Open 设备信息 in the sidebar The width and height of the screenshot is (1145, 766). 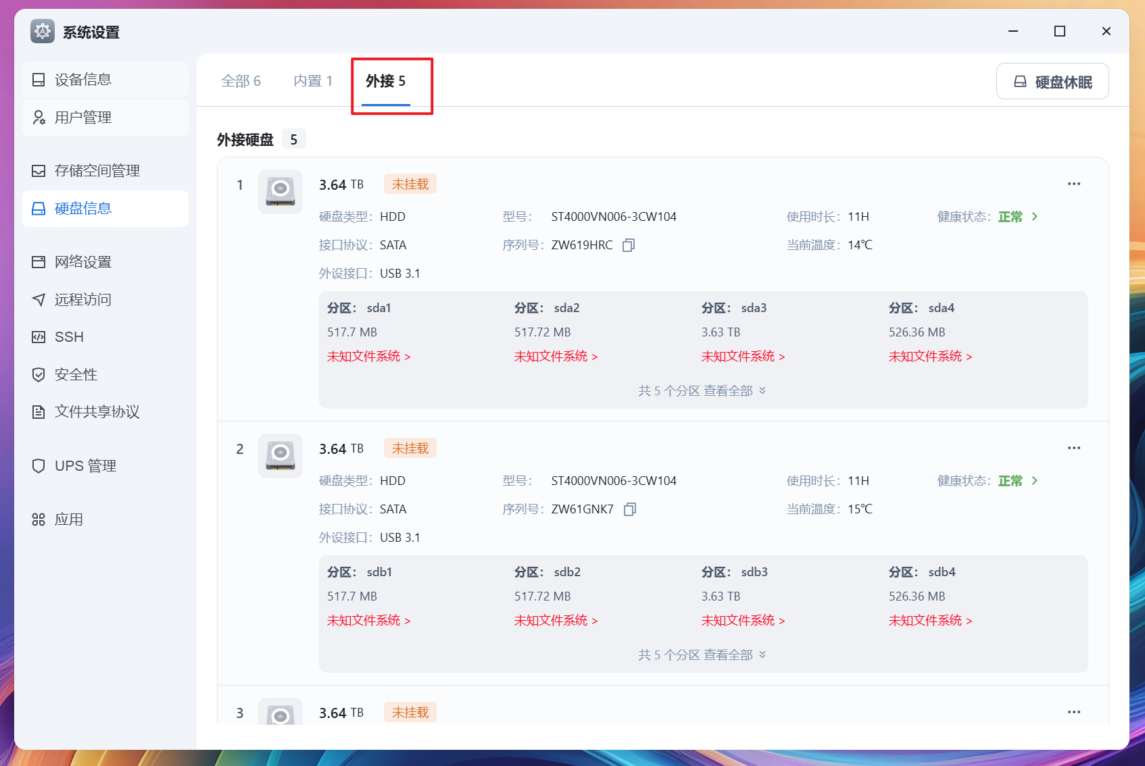[105, 80]
